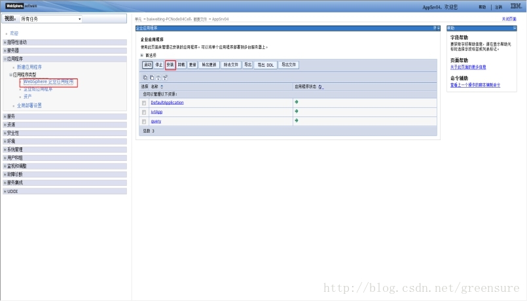This screenshot has height=301, width=527.
Task: Open the 欢迎 link in navigation
Action: click(x=14, y=33)
